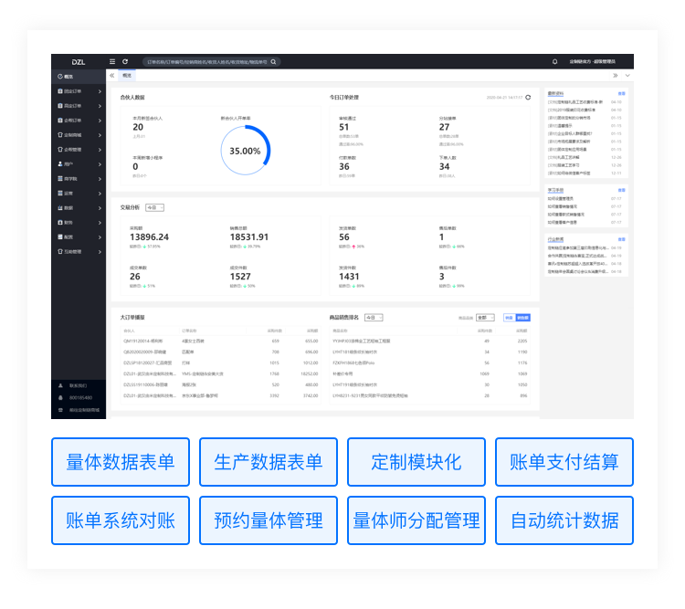Refresh the 今日订单处理 panel with its reload icon
The image size is (685, 609).
coord(528,98)
